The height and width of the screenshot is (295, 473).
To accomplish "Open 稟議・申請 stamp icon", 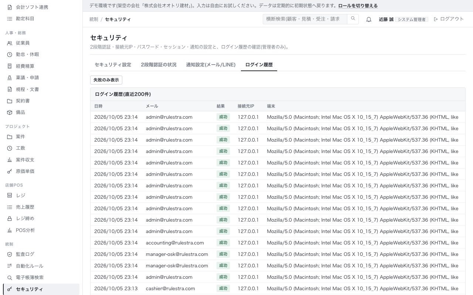I will [x=10, y=78].
